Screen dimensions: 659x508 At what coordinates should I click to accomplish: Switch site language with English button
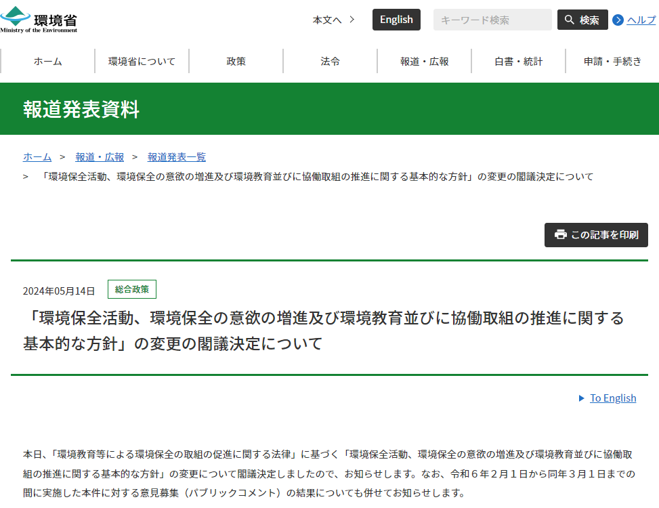coord(396,20)
